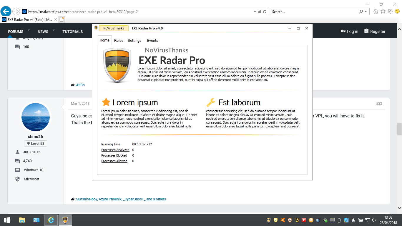402x226 pixels.
Task: Open the Windows Start menu
Action: point(7,220)
